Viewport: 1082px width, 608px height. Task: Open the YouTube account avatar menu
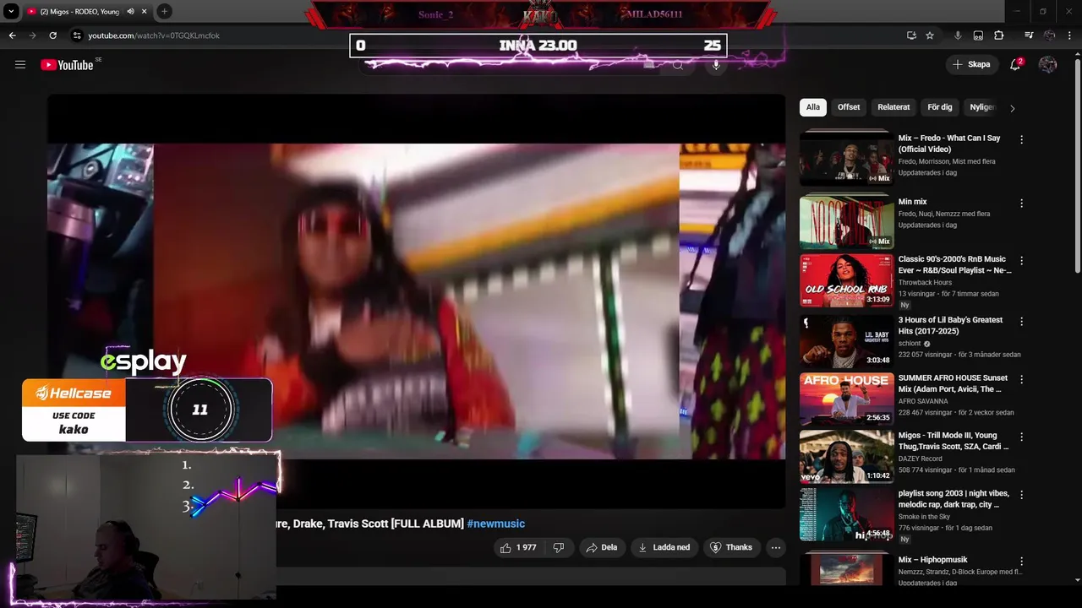coord(1047,64)
